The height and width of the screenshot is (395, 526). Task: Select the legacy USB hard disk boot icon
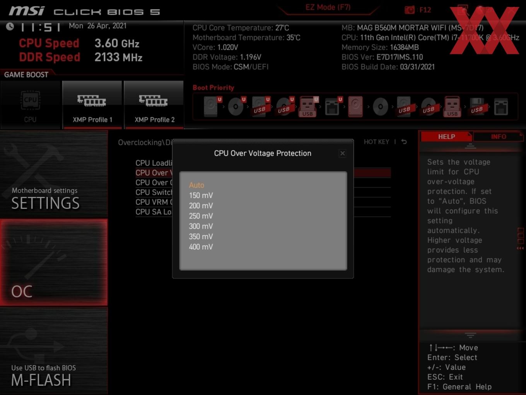pos(405,106)
